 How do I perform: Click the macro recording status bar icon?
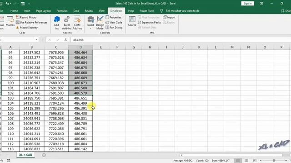point(9,161)
